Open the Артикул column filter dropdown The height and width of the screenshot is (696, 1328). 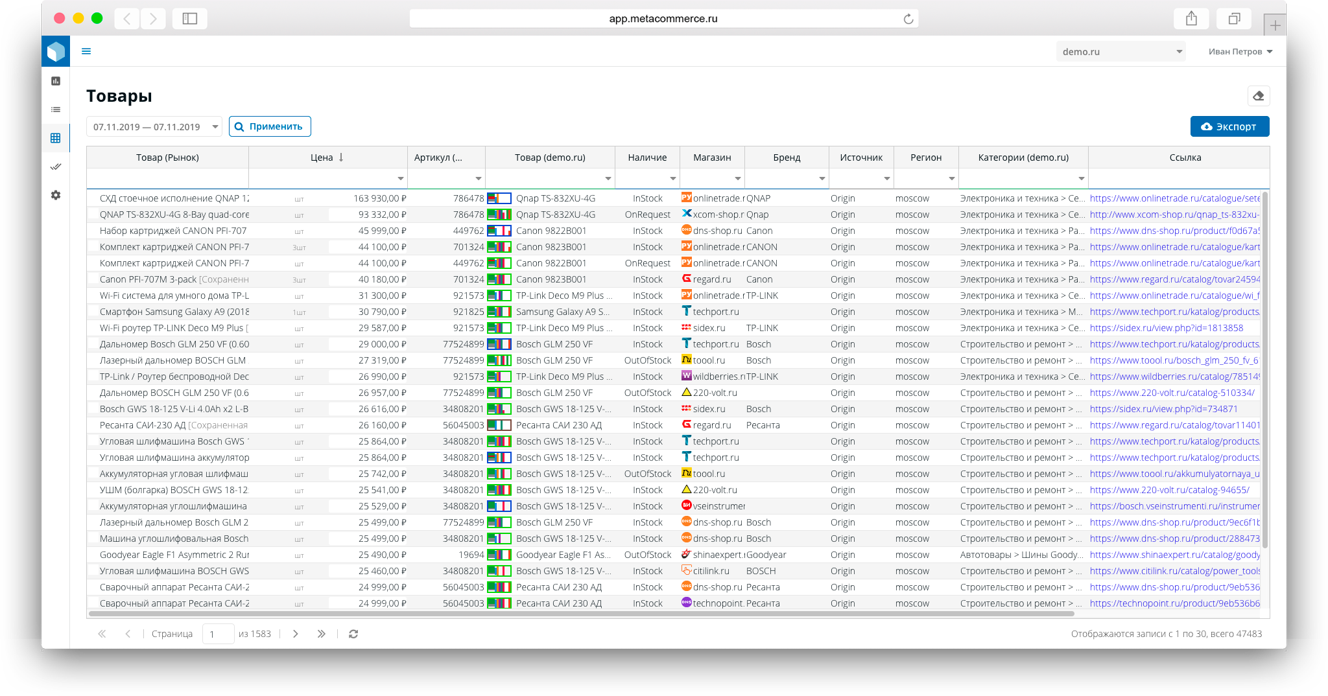[x=478, y=179]
